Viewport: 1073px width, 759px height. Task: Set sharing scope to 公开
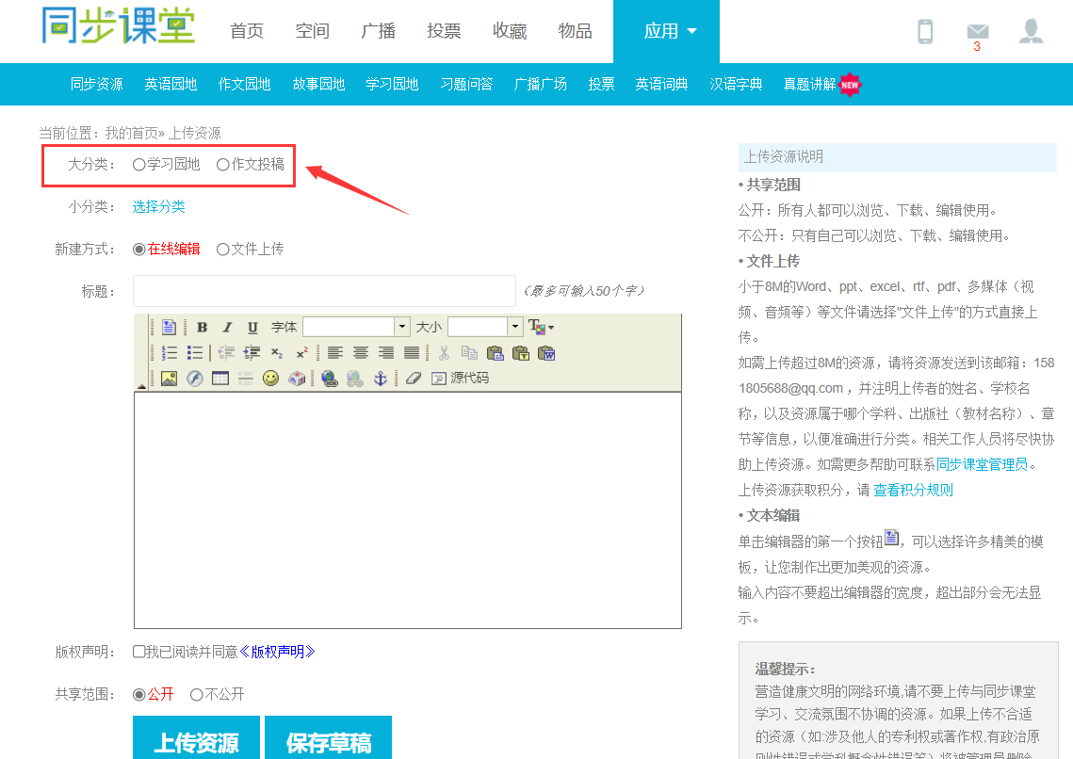(x=138, y=695)
